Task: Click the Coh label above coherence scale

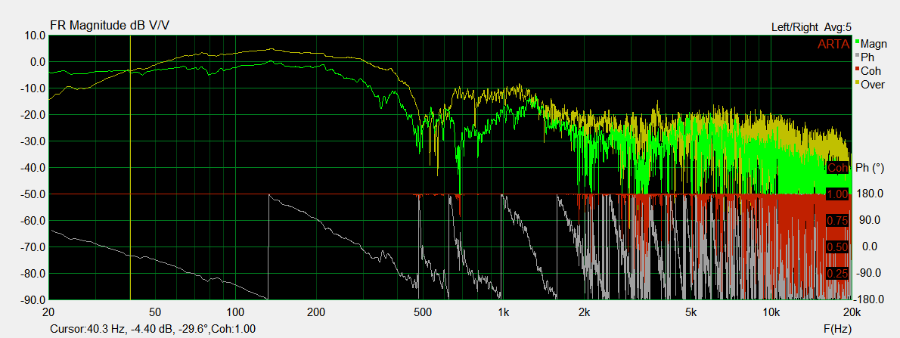Action: tap(837, 168)
